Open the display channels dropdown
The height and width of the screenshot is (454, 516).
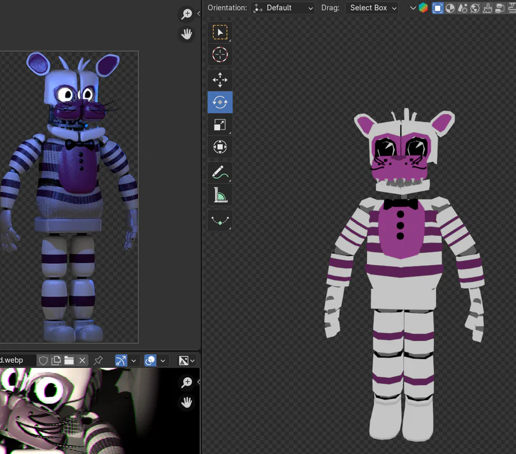186,361
